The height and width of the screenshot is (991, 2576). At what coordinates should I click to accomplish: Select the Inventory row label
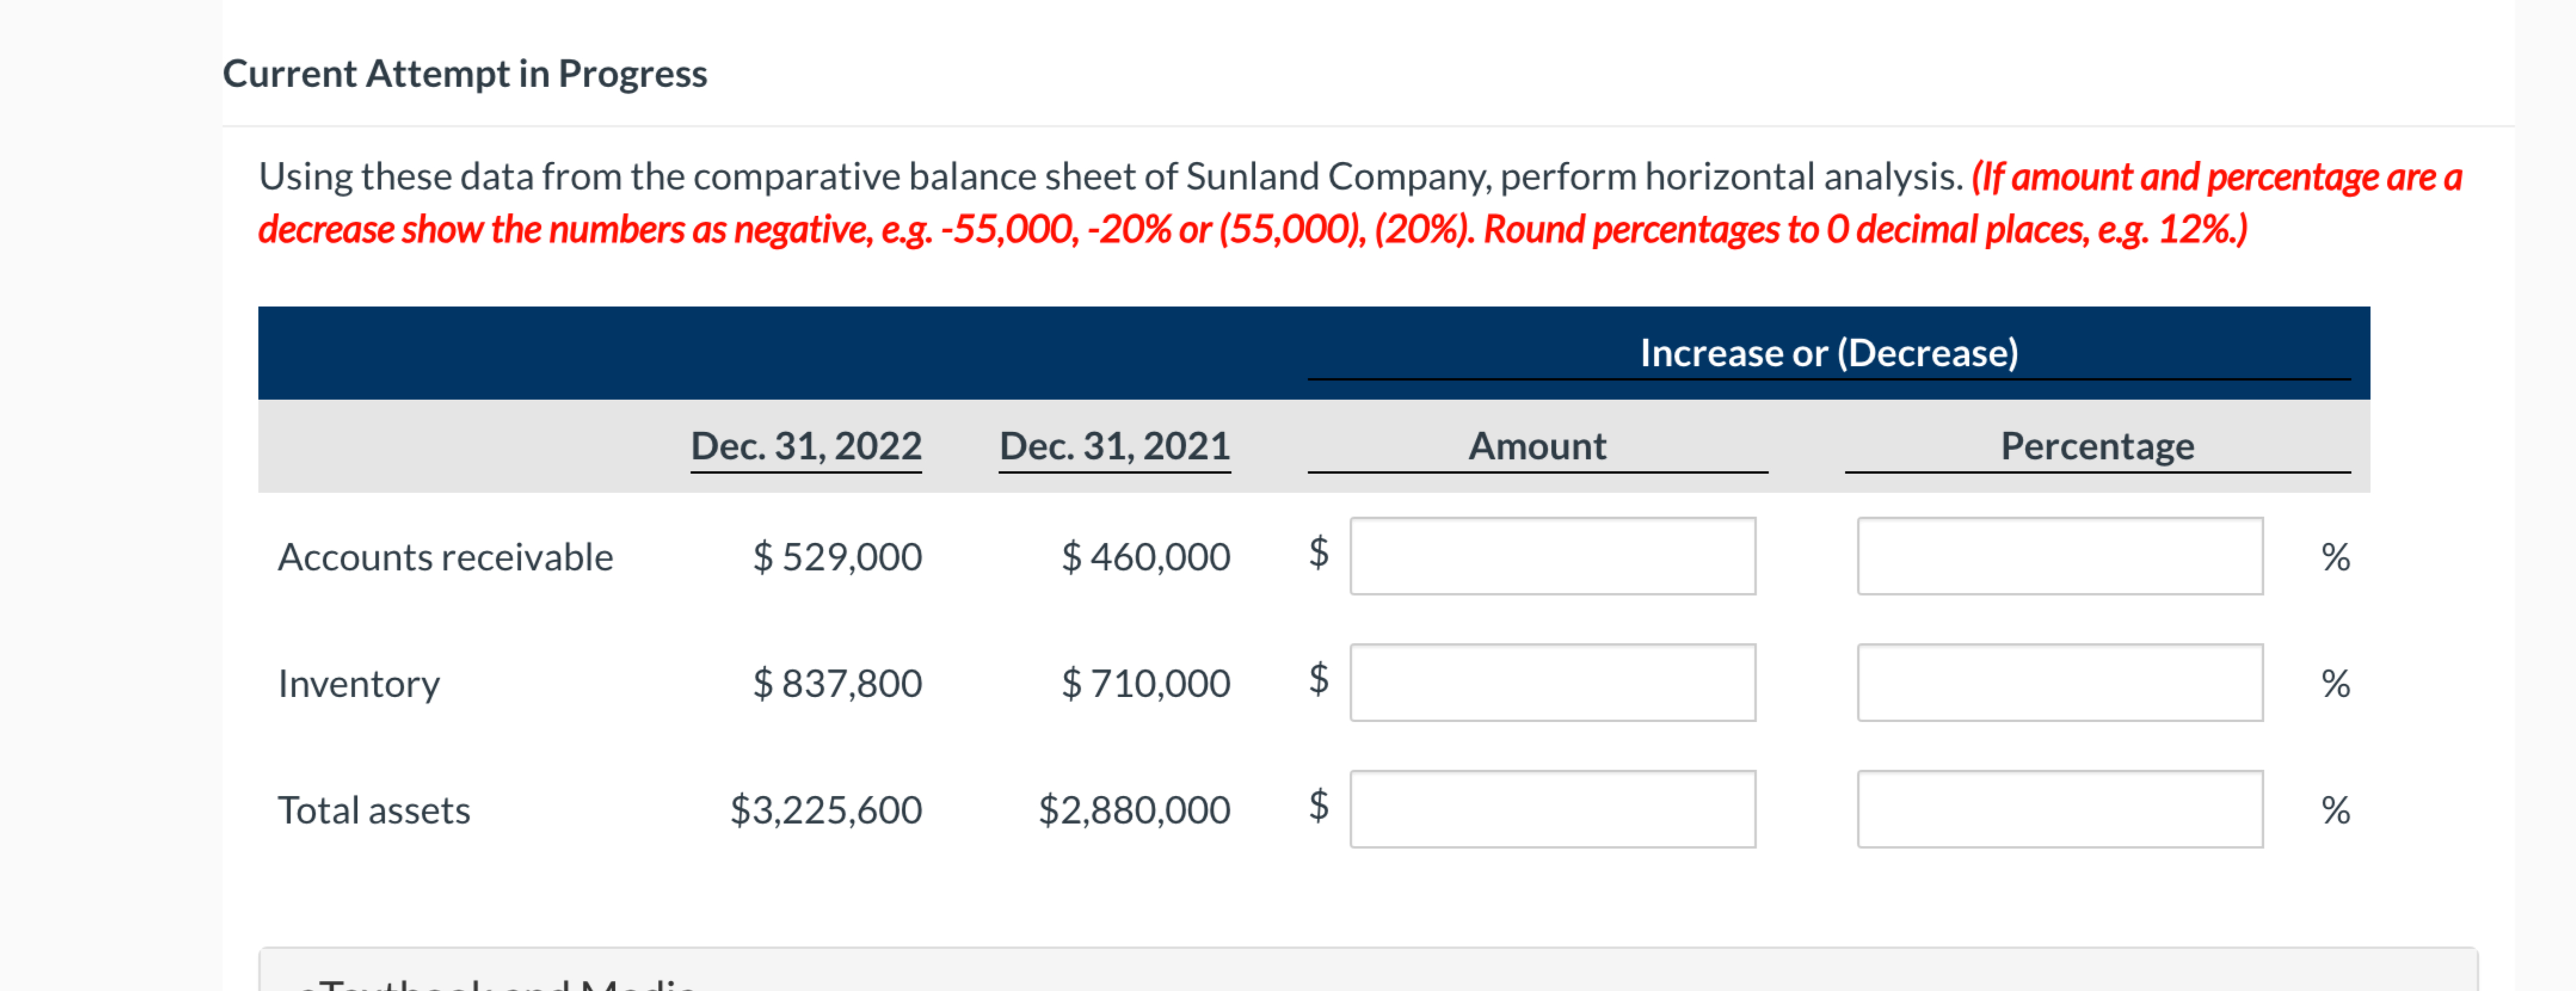coord(358,683)
